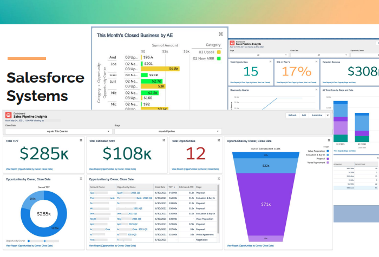Click 'Verbal Agreement' stage table cell
This screenshot has height=257, width=379.
205,234
